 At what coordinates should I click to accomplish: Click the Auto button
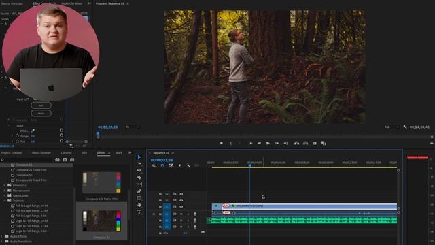click(41, 105)
